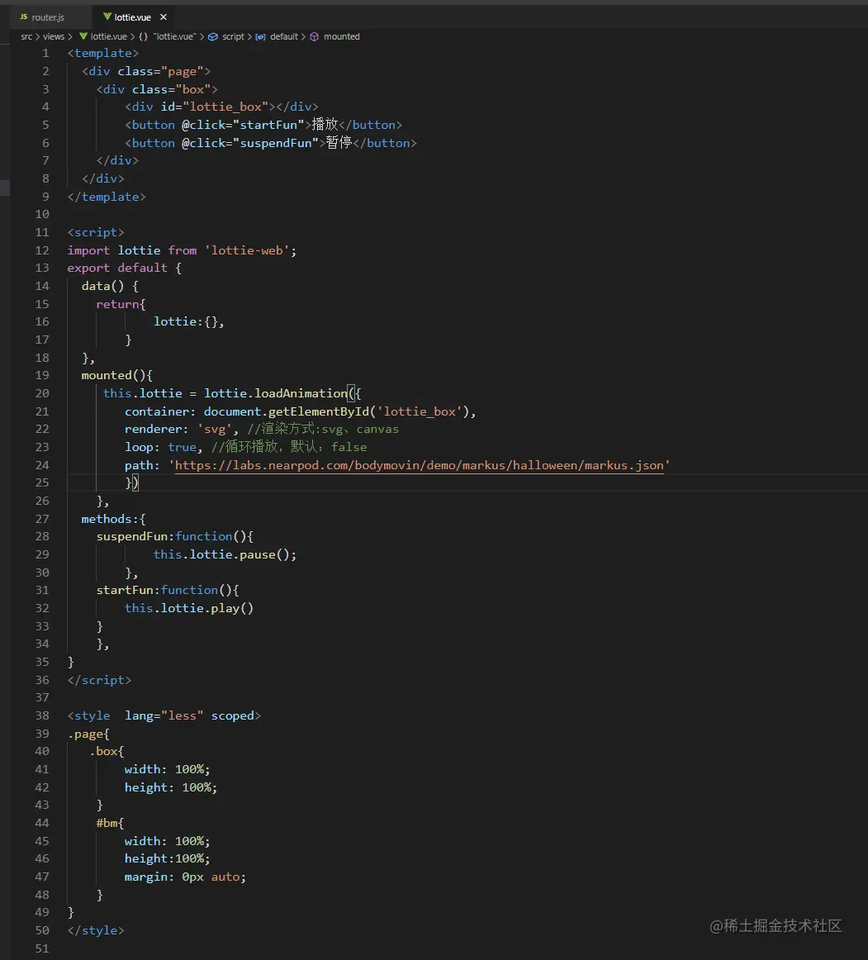Screen dimensions: 868x960
Task: Click the Vue icon on the lottie.vue tab
Action: (x=106, y=16)
